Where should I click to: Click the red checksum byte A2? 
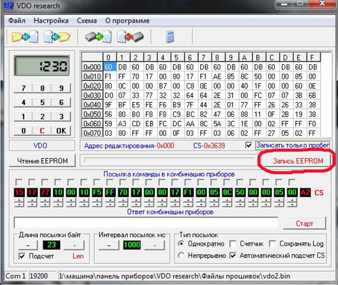coord(305,192)
